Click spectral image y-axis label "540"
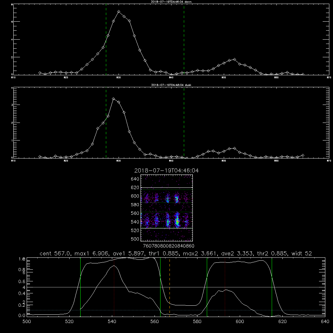Viewport: 333px width, 333px height. pyautogui.click(x=135, y=222)
